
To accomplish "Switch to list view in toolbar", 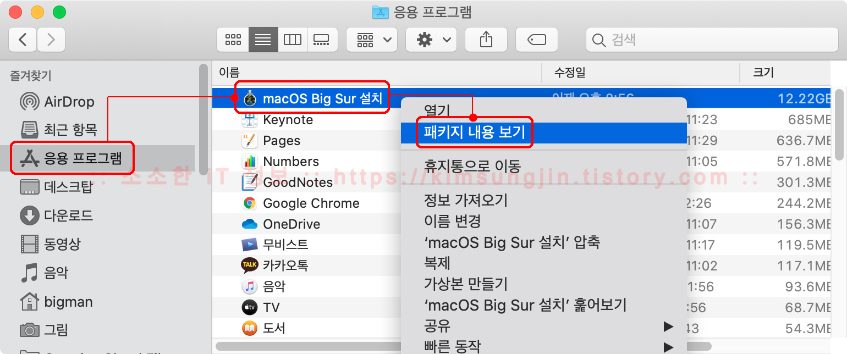I will [263, 40].
